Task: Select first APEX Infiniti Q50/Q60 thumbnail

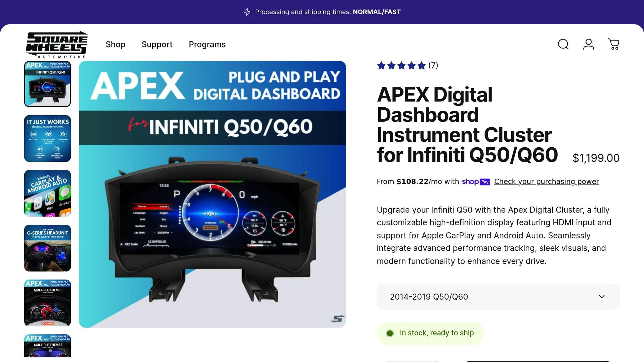Action: click(x=47, y=84)
